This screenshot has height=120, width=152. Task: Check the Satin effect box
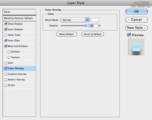[6, 63]
